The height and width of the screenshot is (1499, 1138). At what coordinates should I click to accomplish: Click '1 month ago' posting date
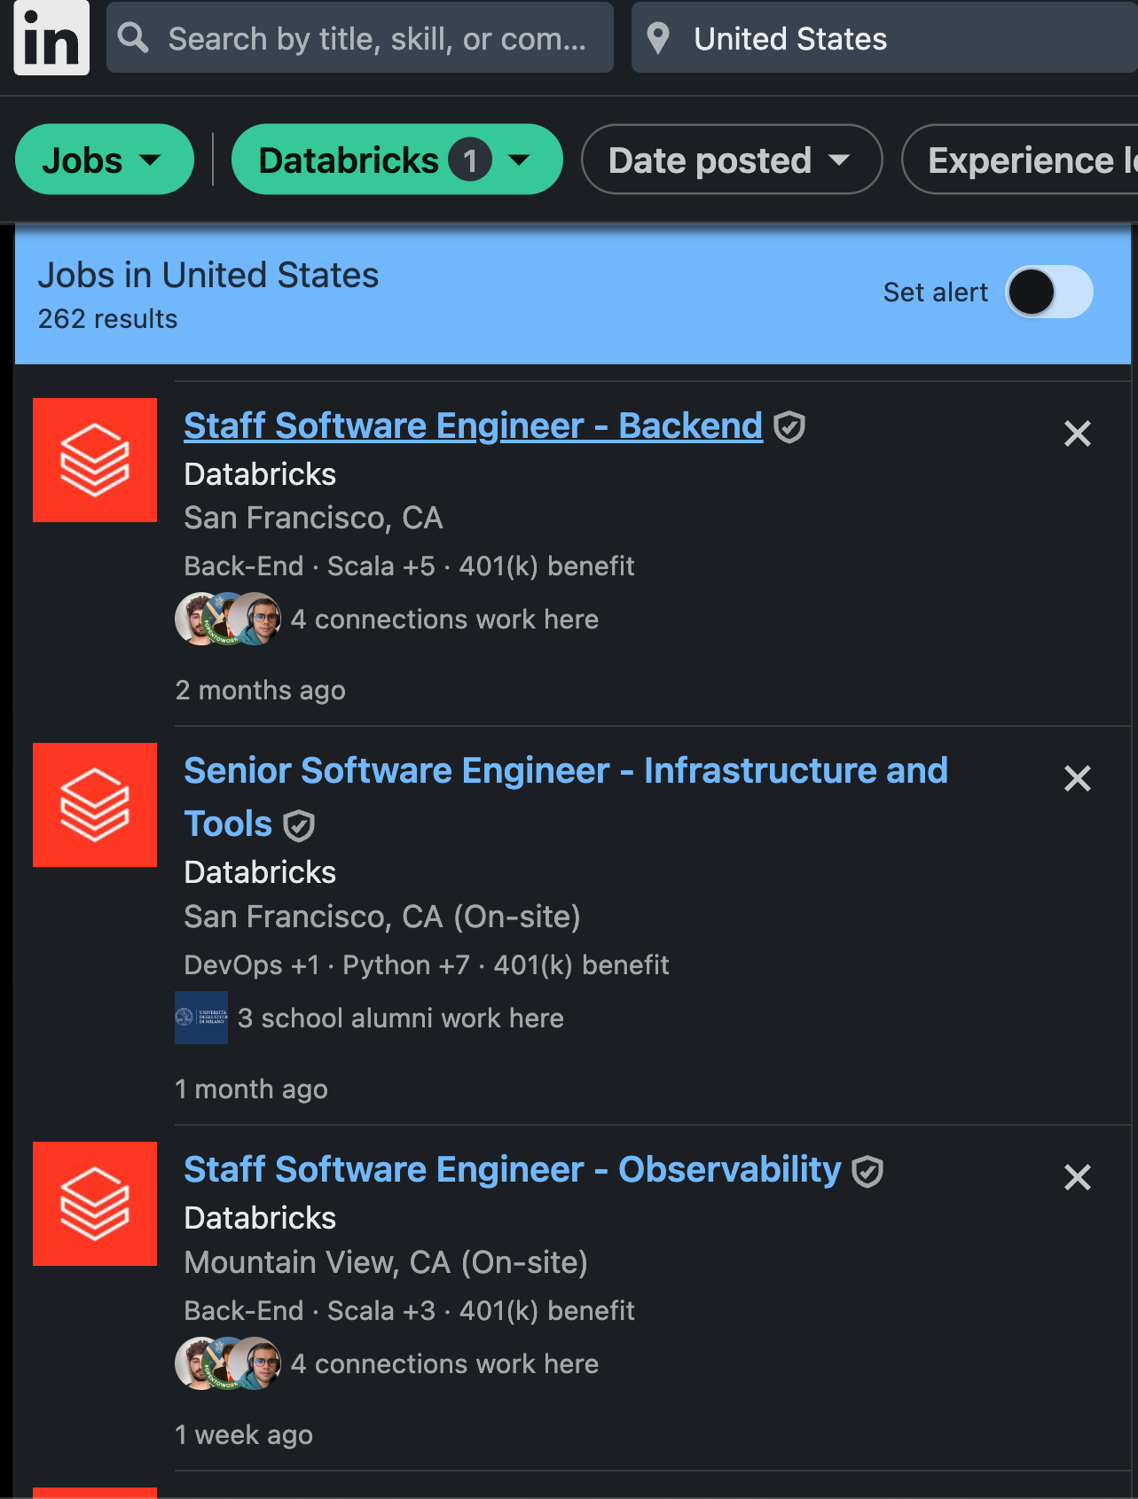coord(251,1089)
